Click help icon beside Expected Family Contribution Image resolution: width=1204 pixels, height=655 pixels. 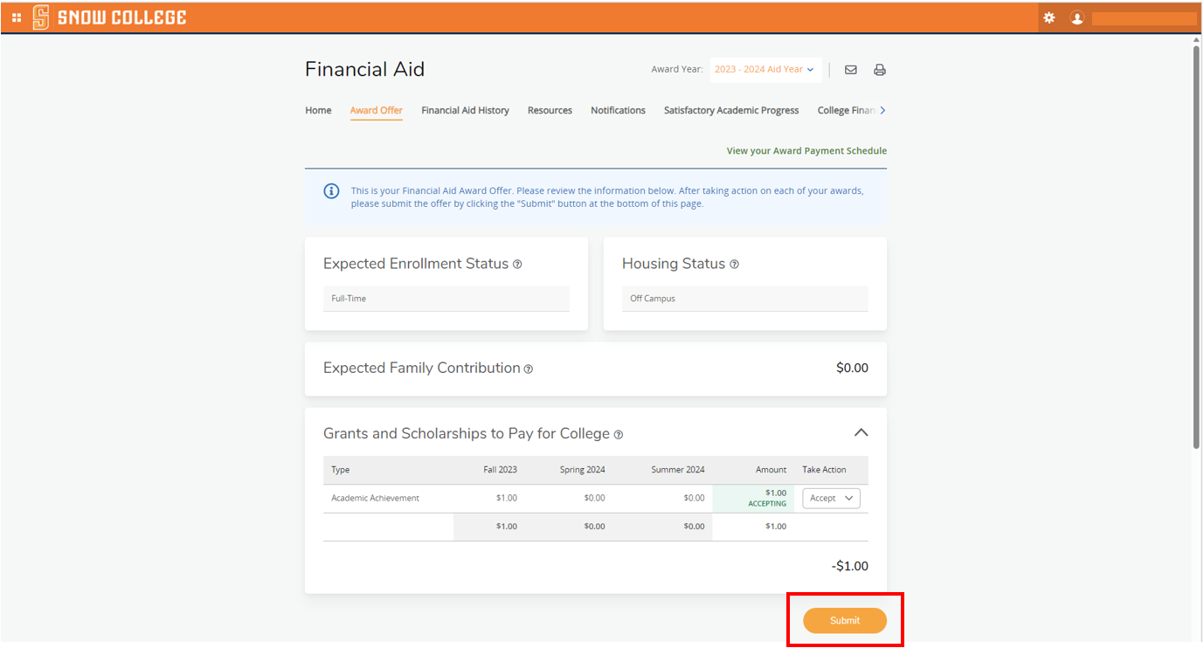(528, 369)
